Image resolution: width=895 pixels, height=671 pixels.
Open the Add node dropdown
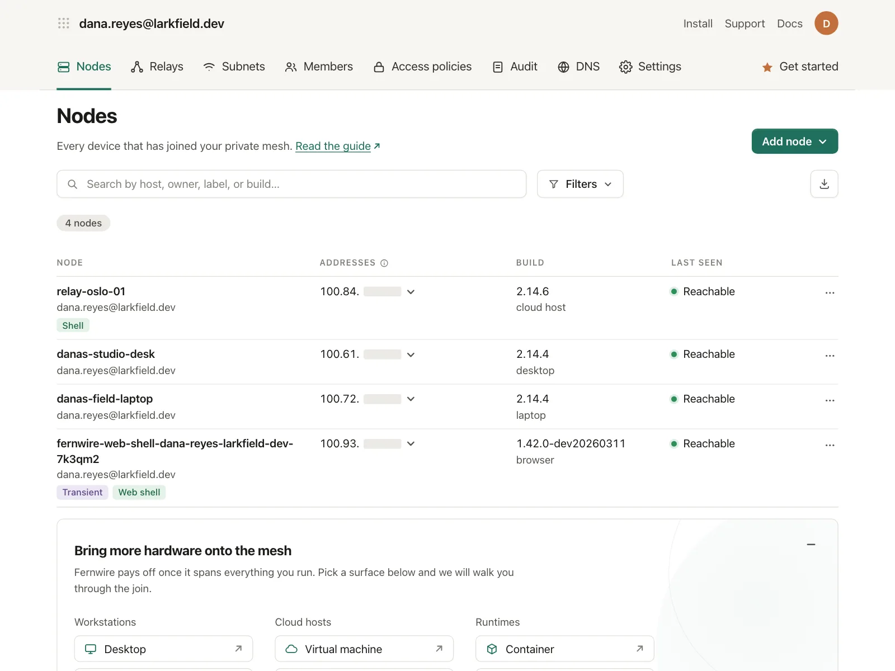tap(794, 141)
